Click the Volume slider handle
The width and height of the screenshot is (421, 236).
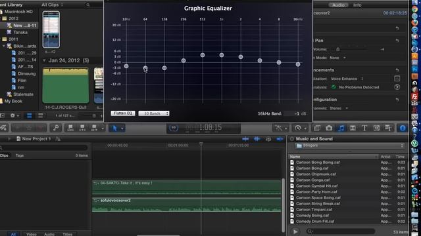click(x=337, y=49)
